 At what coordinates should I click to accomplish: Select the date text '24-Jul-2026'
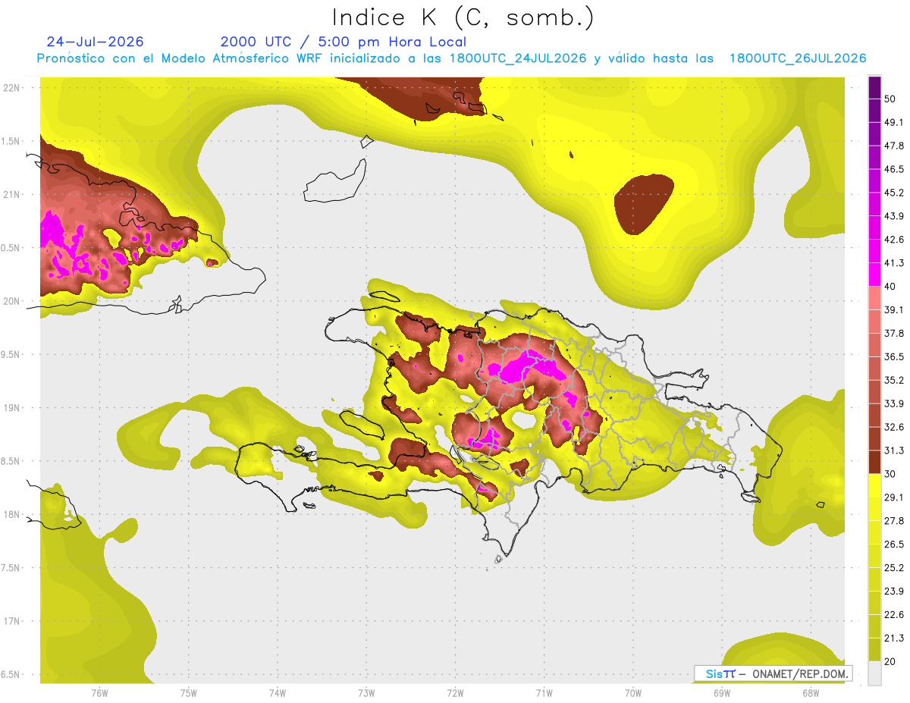[x=96, y=42]
